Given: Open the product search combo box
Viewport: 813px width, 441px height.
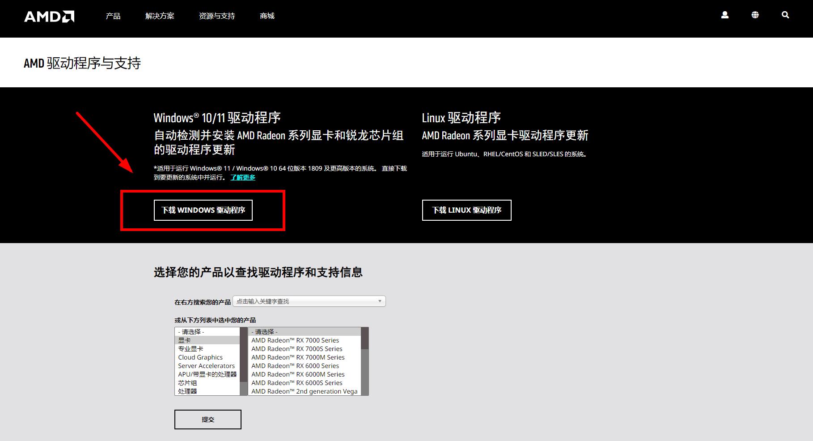Looking at the screenshot, I should [x=309, y=301].
